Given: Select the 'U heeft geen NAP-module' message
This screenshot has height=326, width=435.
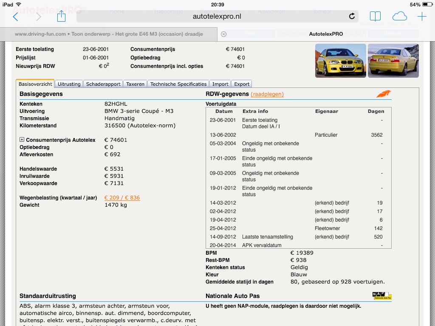Looking at the screenshot, I should click(x=283, y=306).
